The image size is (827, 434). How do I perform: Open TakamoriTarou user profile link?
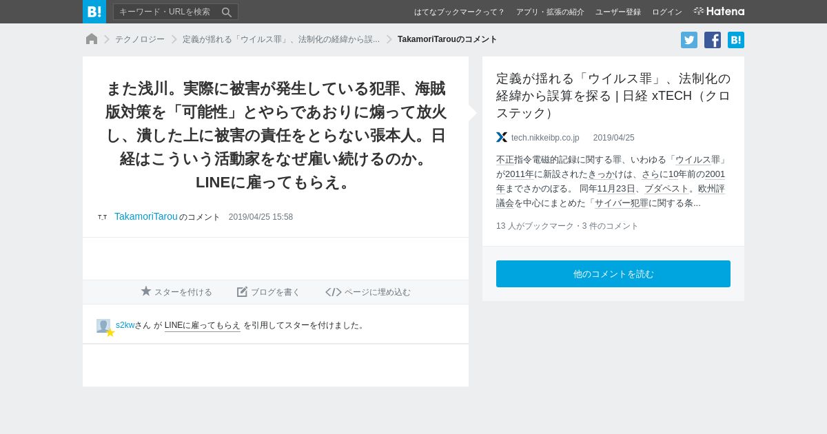(146, 216)
